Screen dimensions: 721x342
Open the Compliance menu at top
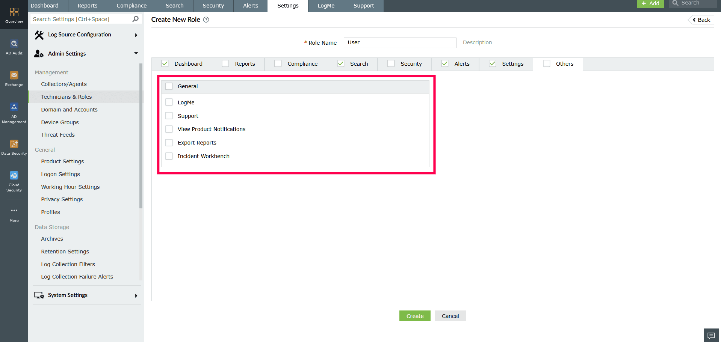point(131,6)
